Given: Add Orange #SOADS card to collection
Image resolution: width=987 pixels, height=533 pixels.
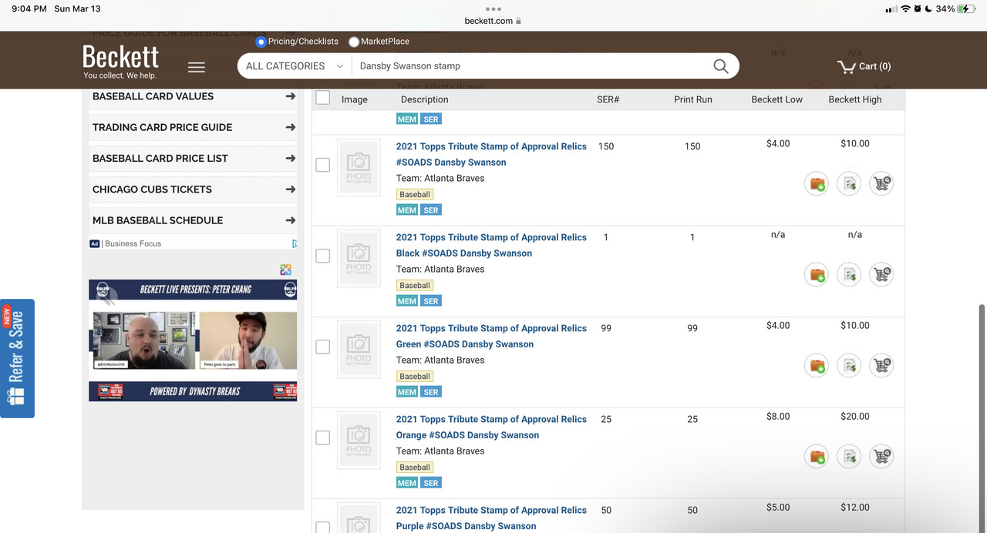Looking at the screenshot, I should tap(817, 456).
